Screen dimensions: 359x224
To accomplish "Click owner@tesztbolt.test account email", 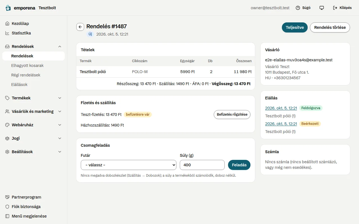I will (x=270, y=8).
